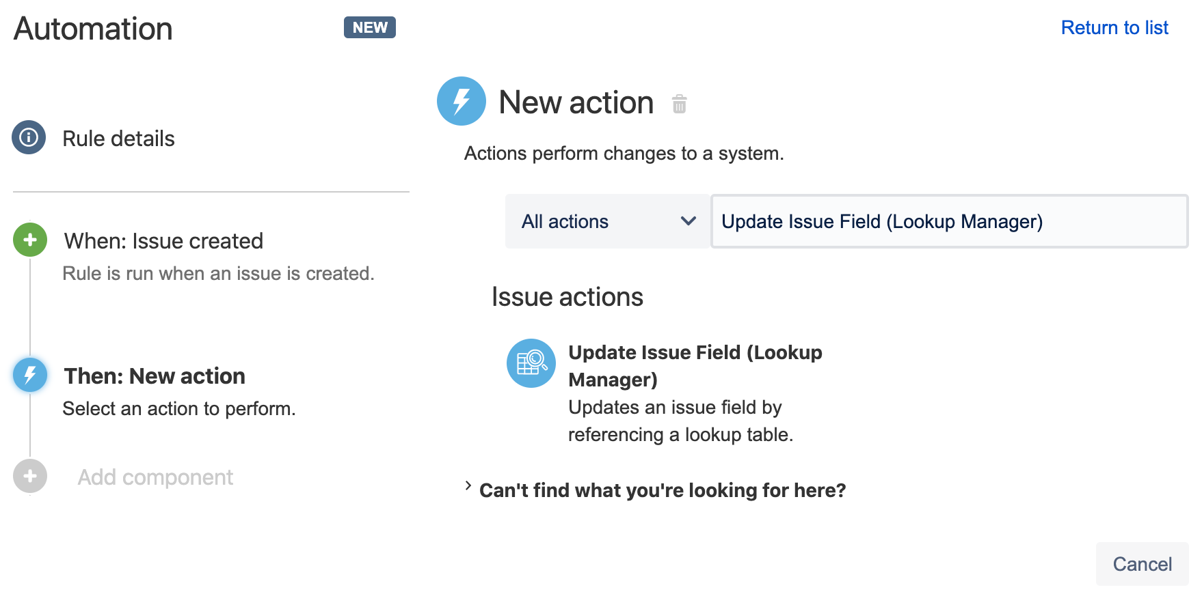Select the "When: Issue created" step

[163, 241]
